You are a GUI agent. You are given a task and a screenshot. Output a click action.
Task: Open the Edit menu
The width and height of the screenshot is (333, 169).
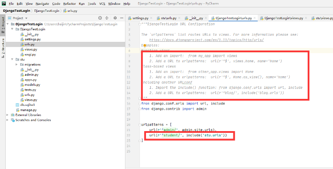click(20, 4)
